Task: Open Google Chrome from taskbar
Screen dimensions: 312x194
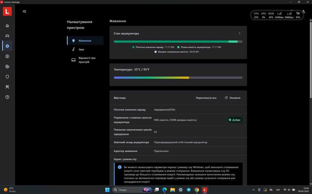Action: tap(197, 190)
